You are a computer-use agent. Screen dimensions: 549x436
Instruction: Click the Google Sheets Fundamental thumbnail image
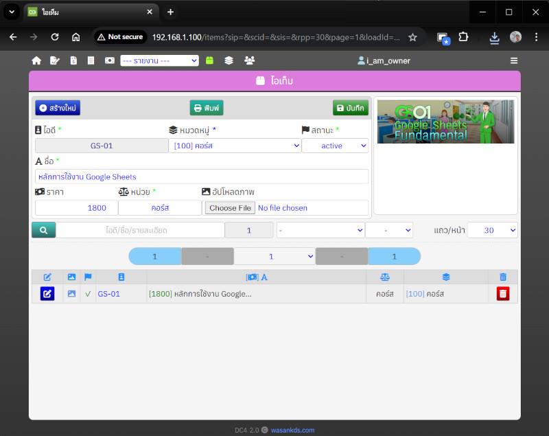tap(445, 122)
